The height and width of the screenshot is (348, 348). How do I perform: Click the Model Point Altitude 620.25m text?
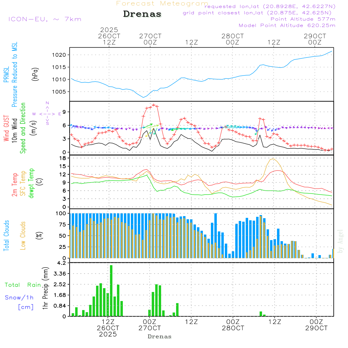[287, 25]
